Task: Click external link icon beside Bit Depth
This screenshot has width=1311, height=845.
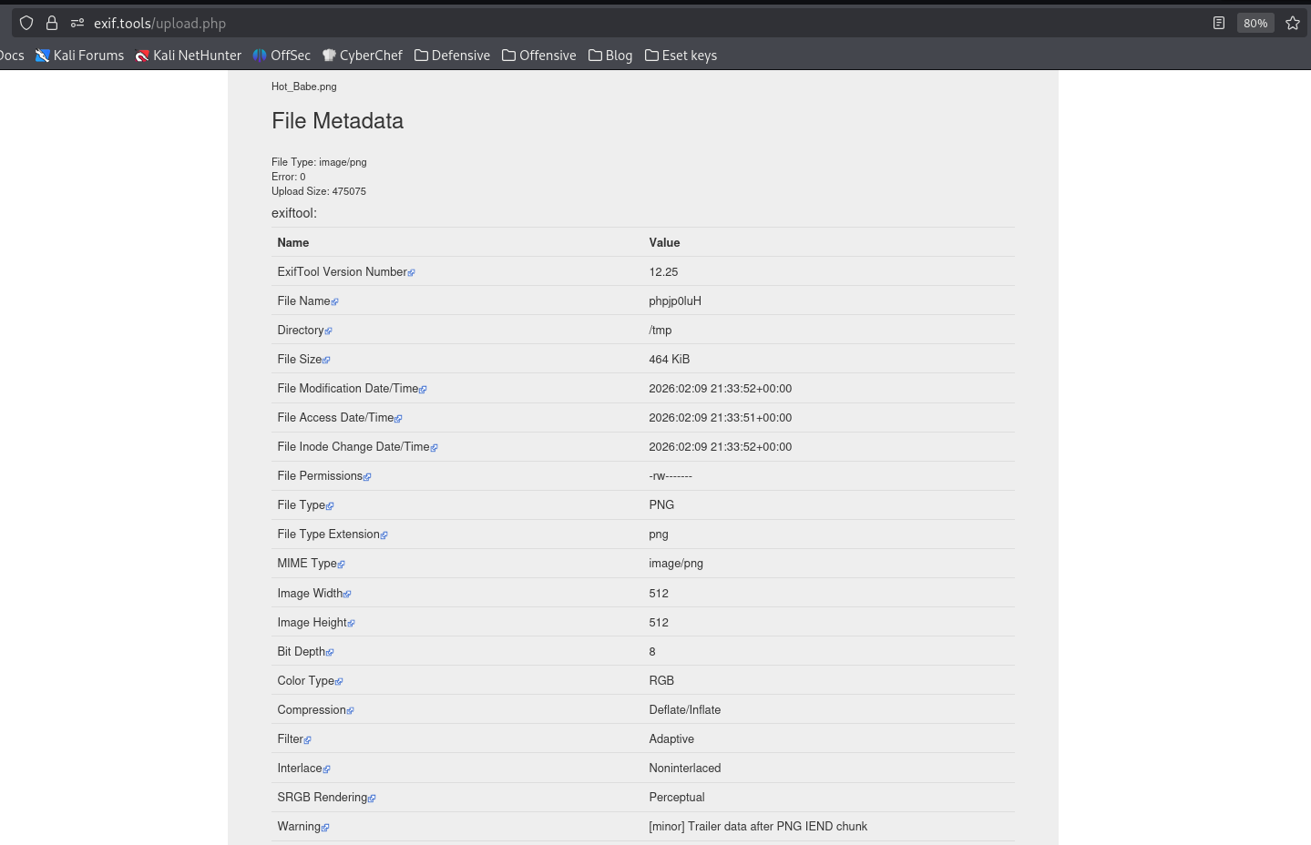Action: click(x=330, y=653)
